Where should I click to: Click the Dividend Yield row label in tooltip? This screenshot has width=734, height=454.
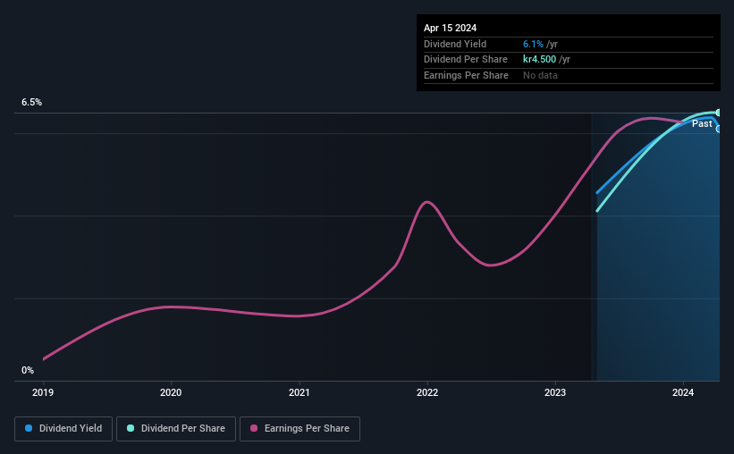click(x=454, y=44)
